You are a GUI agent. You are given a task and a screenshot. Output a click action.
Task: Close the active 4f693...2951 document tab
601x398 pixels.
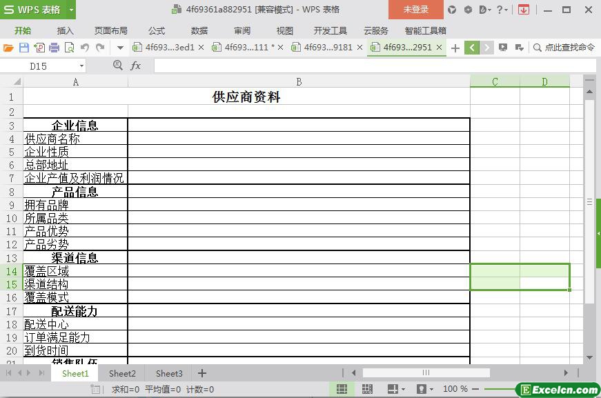tap(440, 48)
